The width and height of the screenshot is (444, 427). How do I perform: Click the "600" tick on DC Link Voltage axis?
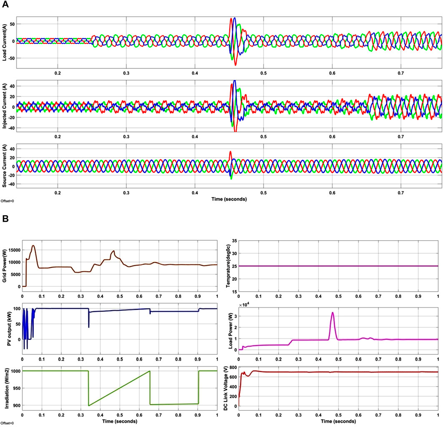point(233,377)
